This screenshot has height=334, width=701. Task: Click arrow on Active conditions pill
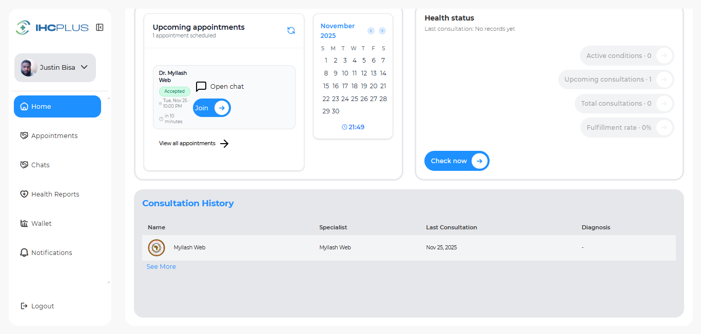pos(664,56)
